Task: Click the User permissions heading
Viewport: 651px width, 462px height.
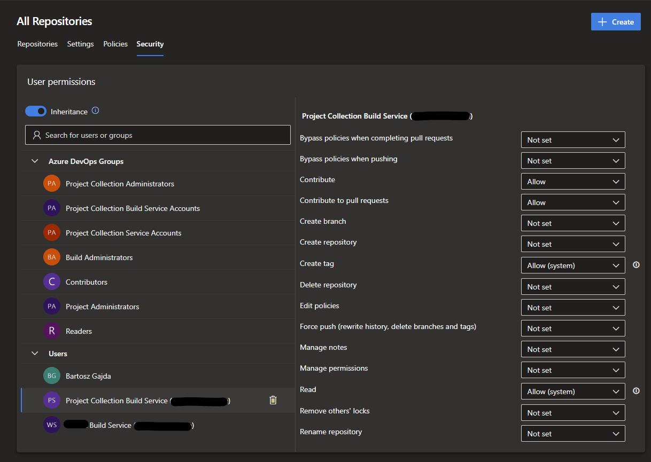Action: pos(61,82)
